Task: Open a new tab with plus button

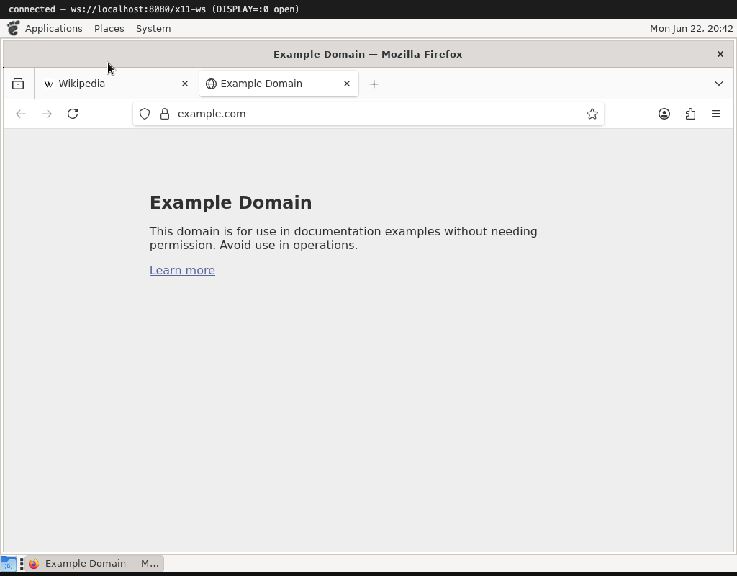Action: coord(374,84)
